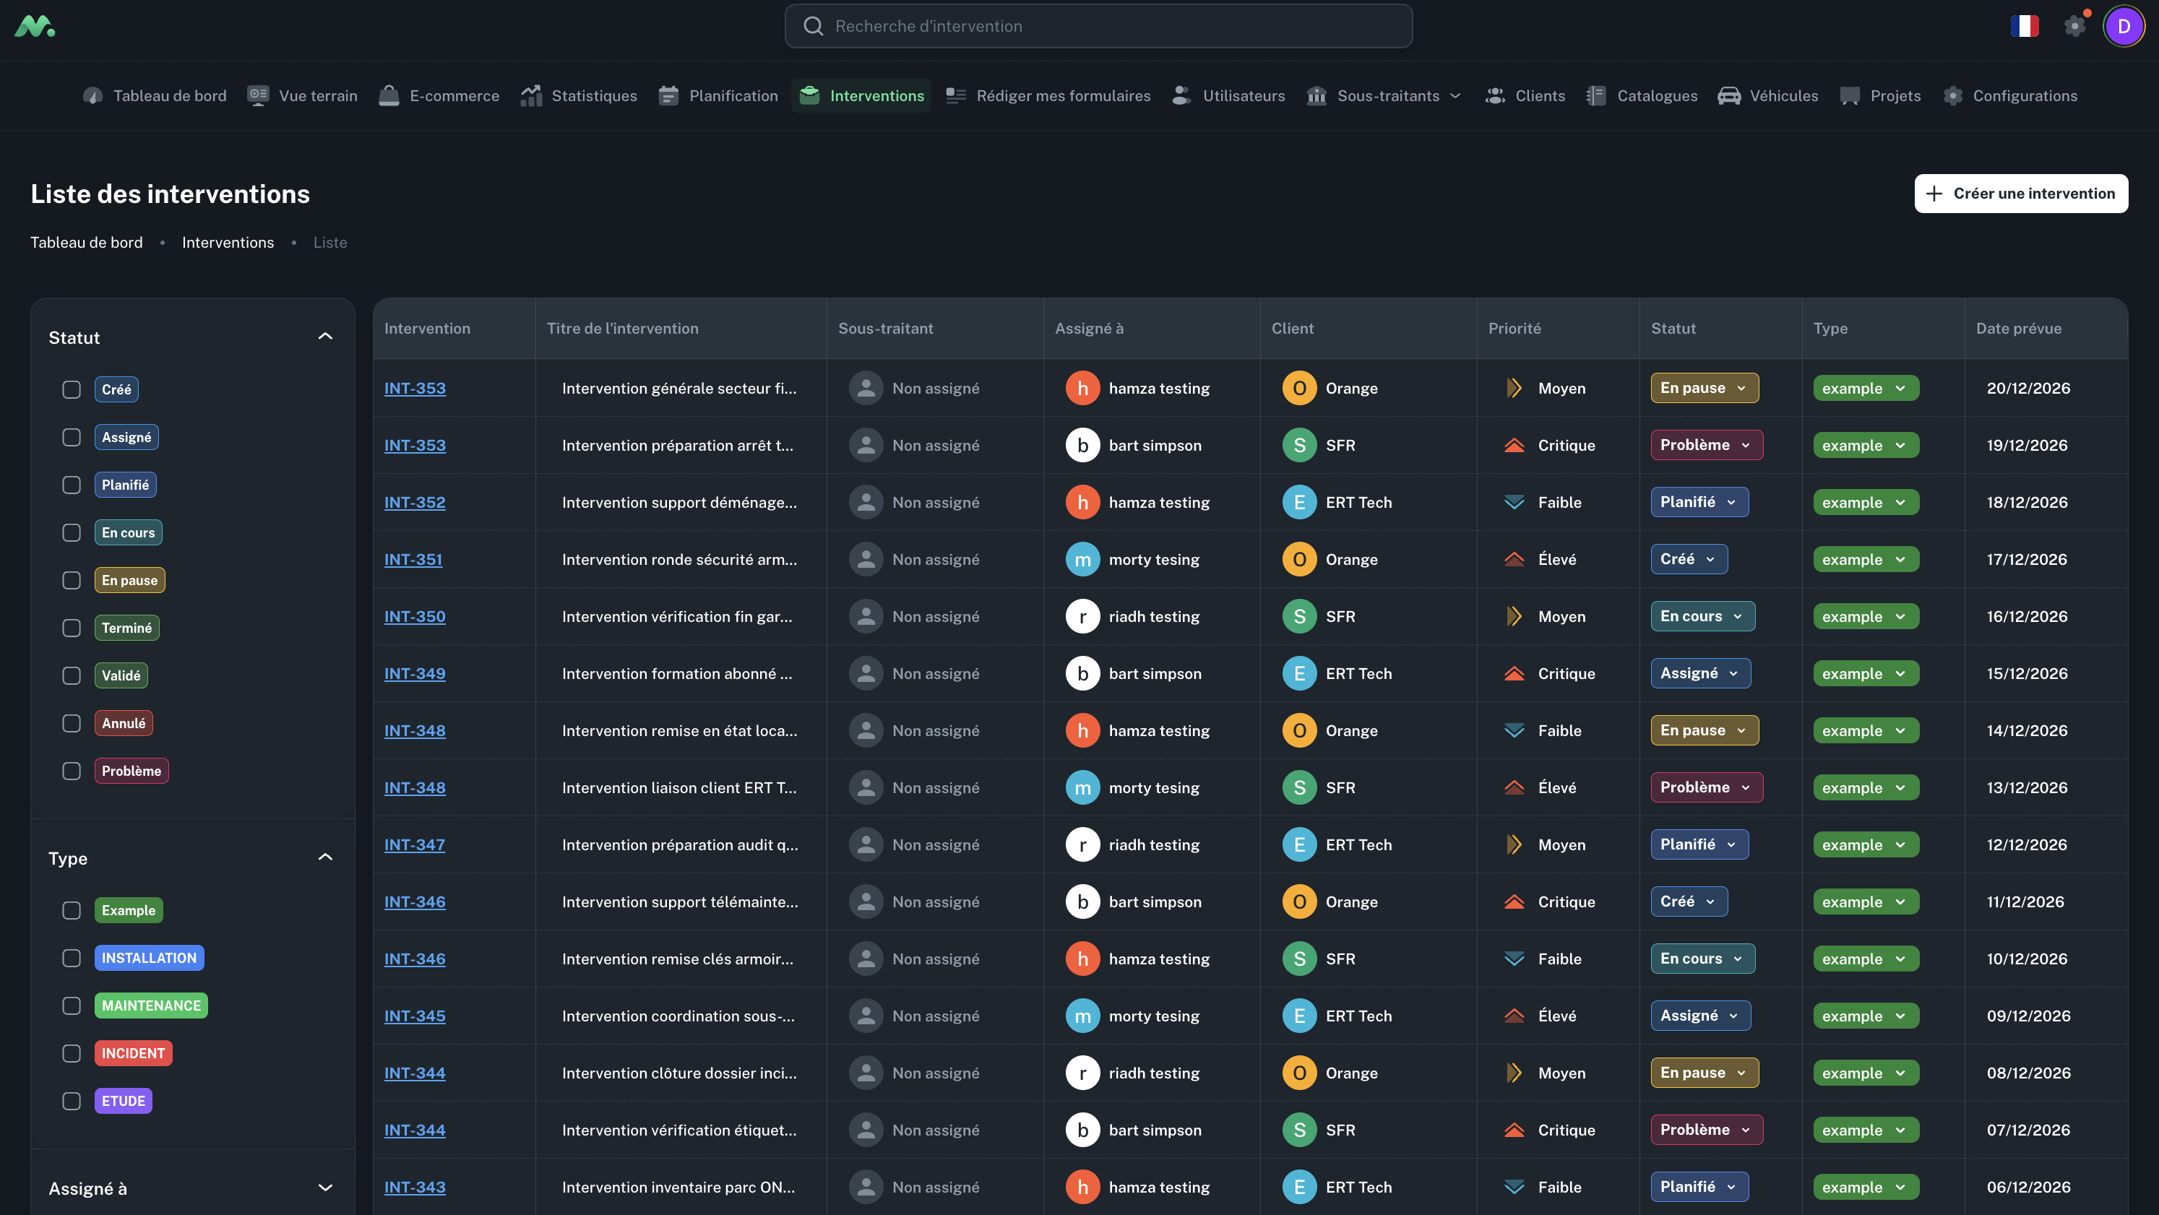This screenshot has height=1215, width=2159.
Task: Click the Planification calendar icon
Action: (669, 95)
